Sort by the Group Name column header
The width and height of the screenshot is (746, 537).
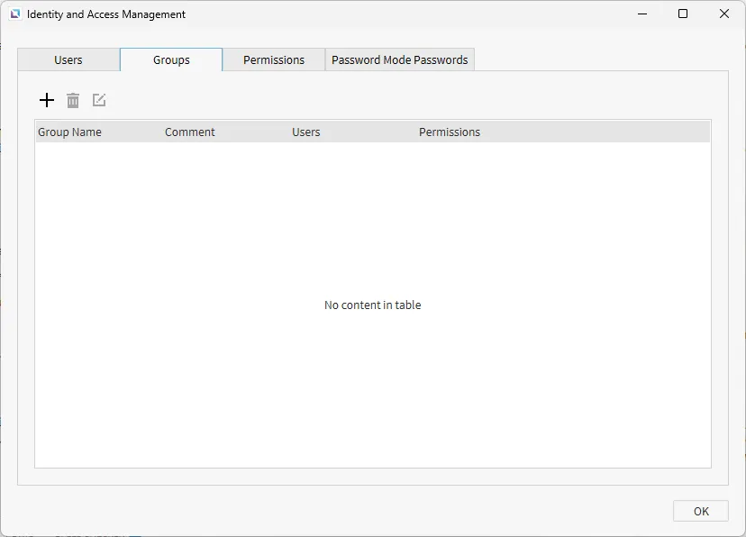70,132
